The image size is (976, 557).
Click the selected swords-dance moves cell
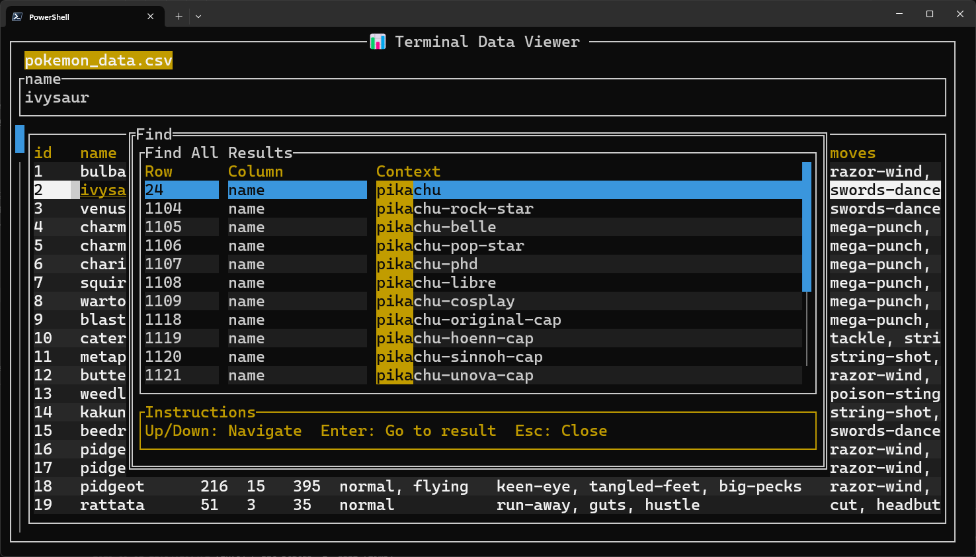885,190
